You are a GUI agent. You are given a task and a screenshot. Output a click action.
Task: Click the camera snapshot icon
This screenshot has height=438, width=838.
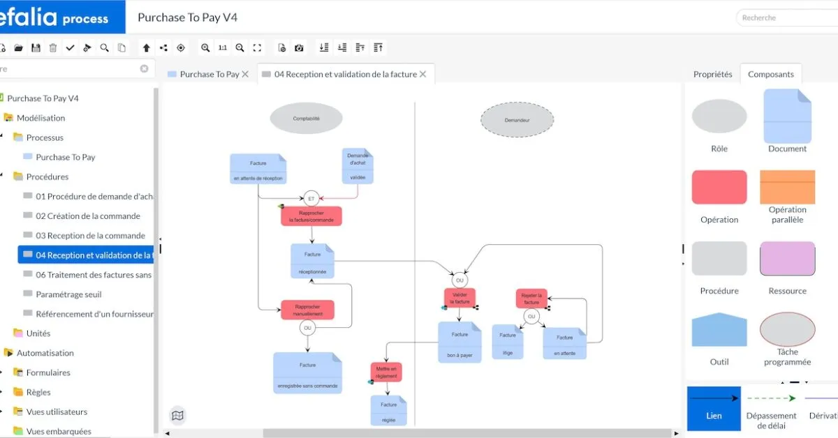point(299,48)
